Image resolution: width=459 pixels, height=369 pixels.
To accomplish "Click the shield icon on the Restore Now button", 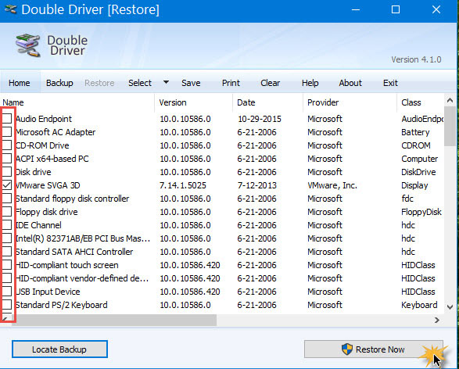I will point(347,349).
